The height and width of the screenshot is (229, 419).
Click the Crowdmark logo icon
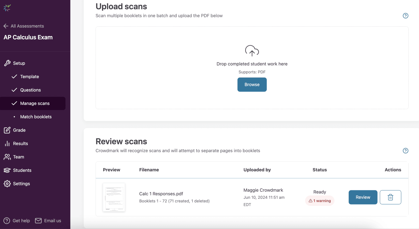(7, 8)
